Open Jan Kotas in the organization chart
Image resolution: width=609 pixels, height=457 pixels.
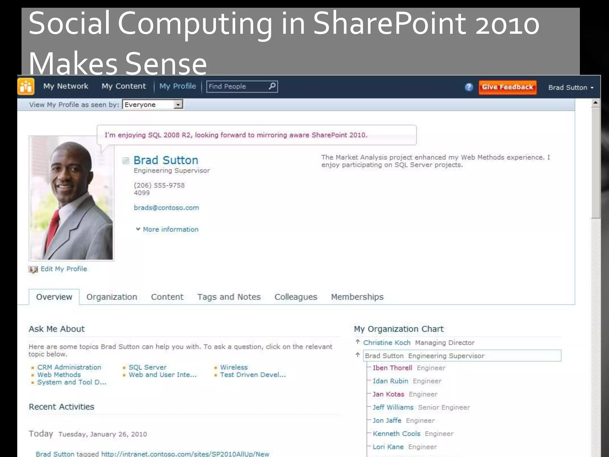coord(388,394)
